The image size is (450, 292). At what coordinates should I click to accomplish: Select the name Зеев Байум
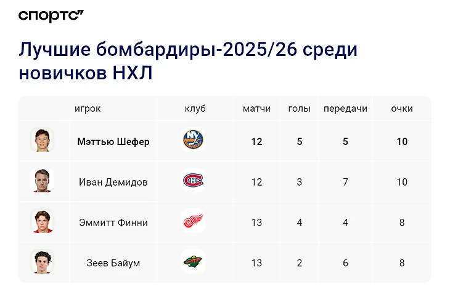[113, 263]
